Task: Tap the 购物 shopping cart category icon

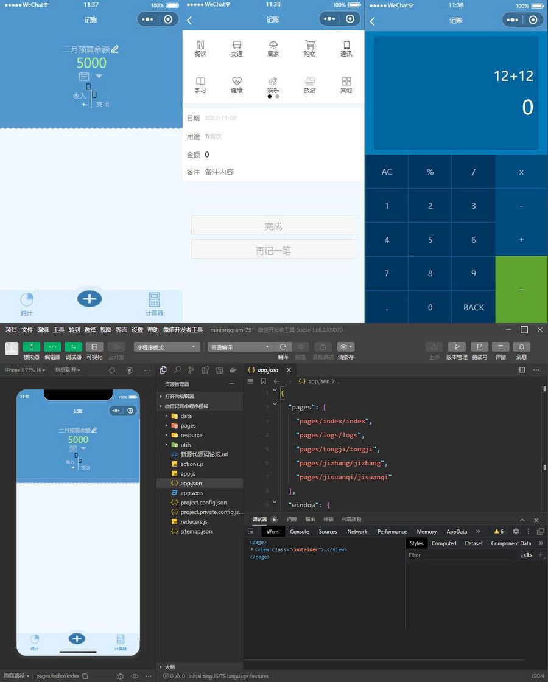Action: pyautogui.click(x=309, y=45)
